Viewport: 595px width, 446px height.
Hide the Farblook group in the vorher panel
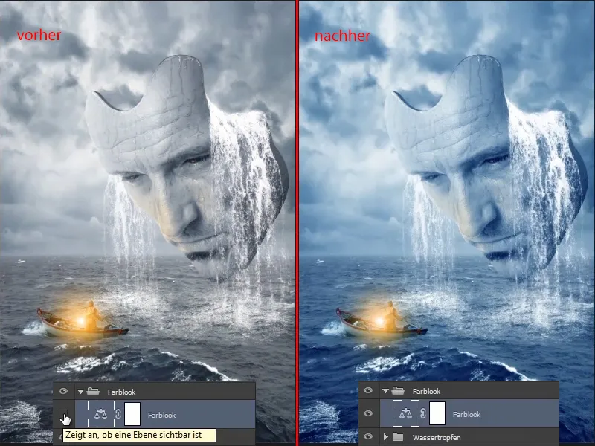(63, 391)
